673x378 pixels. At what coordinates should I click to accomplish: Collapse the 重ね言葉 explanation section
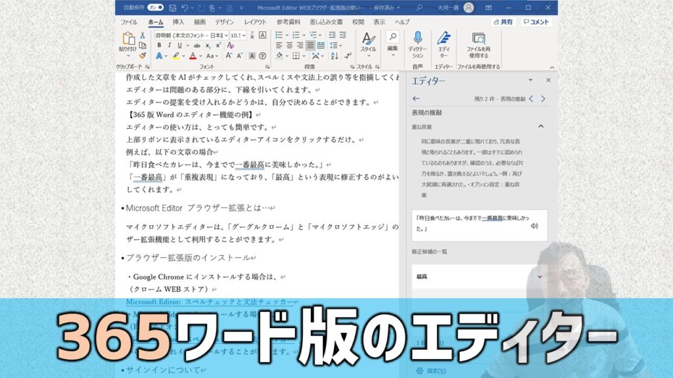541,126
